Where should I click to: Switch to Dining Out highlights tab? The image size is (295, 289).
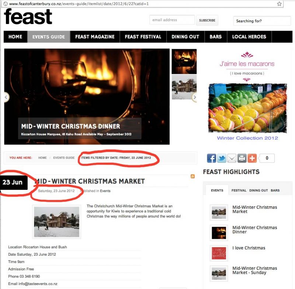point(258,190)
